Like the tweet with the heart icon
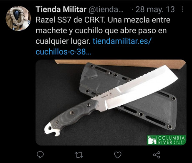Image resolution: width=192 pixels, height=163 pixels. pyautogui.click(x=118, y=155)
